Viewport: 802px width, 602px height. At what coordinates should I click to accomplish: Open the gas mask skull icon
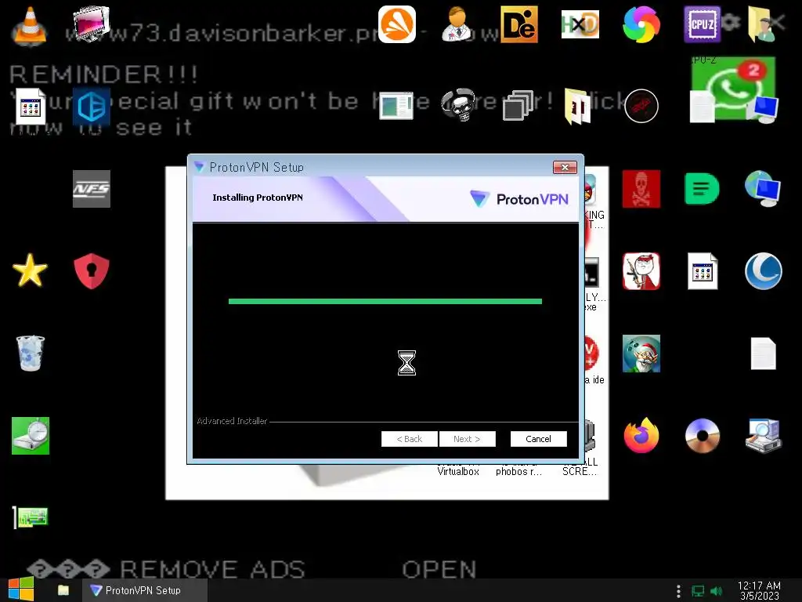pyautogui.click(x=458, y=106)
